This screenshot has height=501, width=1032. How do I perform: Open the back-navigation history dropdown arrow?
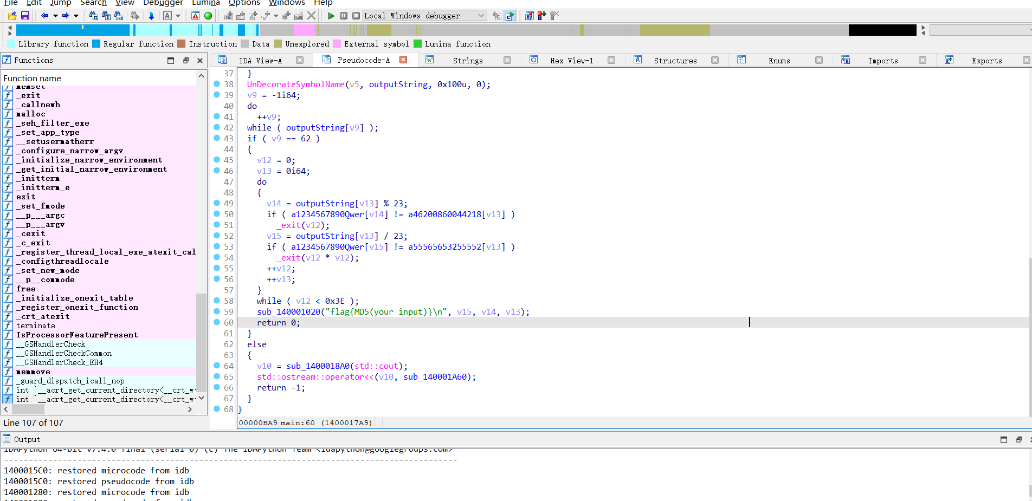tap(55, 16)
